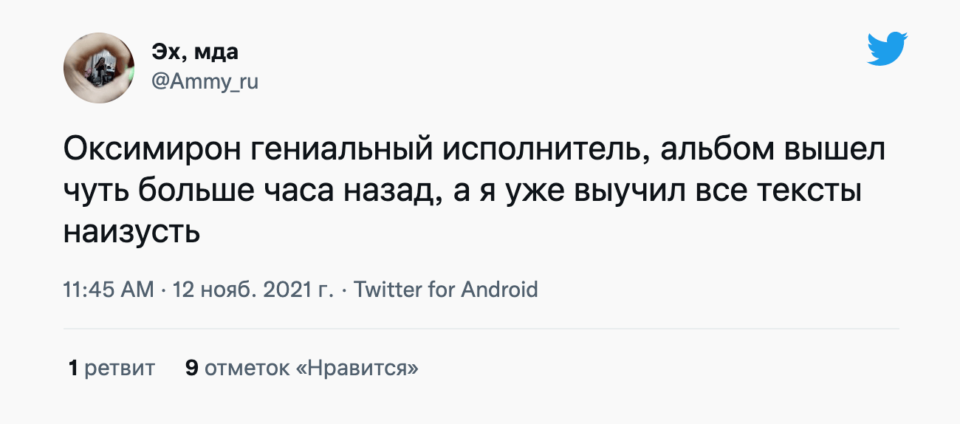Click the bold retweet count number "1"
The image size is (960, 424).
(x=73, y=368)
